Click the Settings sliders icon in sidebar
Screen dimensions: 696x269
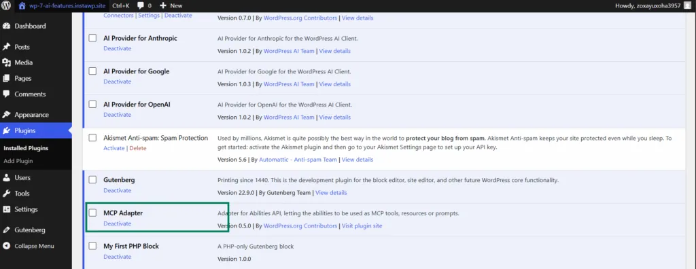coord(7,209)
